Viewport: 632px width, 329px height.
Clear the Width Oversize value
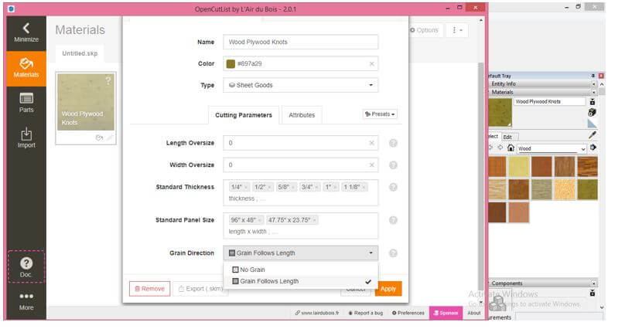371,165
